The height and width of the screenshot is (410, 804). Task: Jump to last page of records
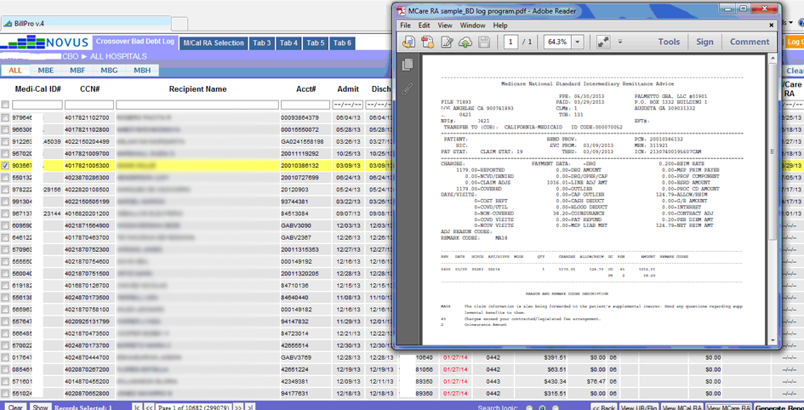[250, 407]
